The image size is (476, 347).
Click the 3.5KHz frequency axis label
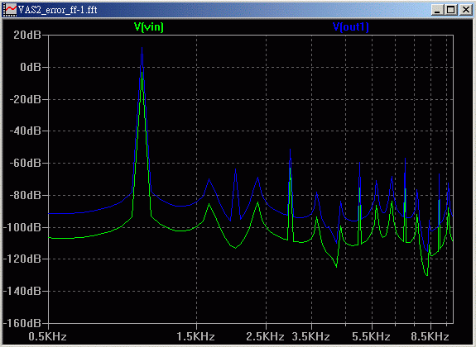pyautogui.click(x=311, y=336)
